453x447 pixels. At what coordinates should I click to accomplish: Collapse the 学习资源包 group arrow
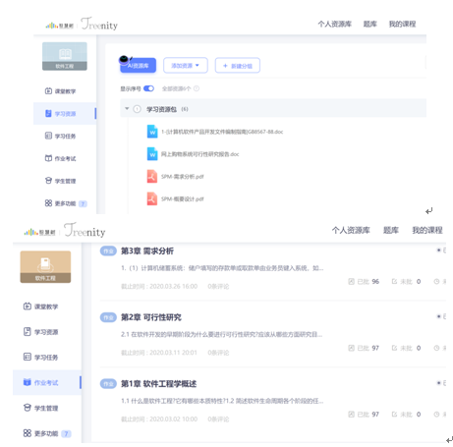pos(127,108)
